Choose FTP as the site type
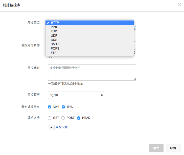 tap(54, 53)
